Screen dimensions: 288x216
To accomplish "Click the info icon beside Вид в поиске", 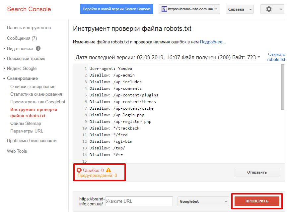I will 38,48.
